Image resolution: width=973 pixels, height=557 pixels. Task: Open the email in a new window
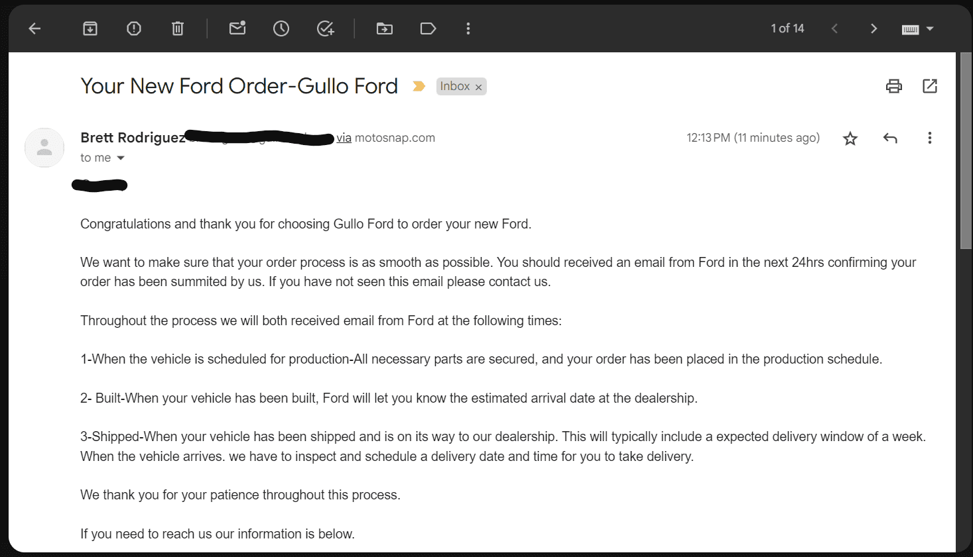(930, 86)
